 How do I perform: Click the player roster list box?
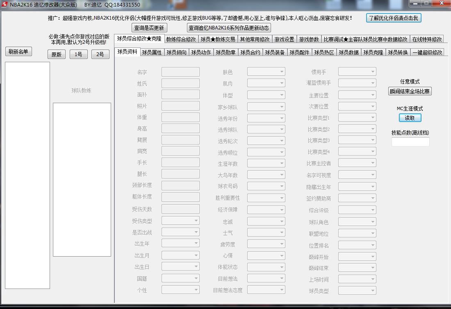pyautogui.click(x=27, y=176)
